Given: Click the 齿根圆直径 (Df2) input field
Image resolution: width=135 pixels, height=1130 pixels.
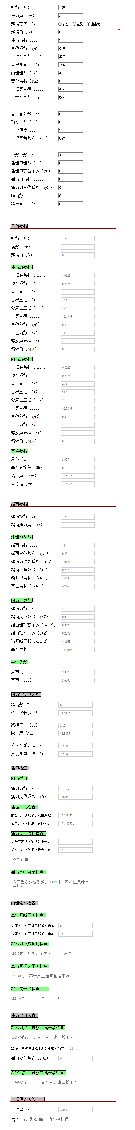Looking at the screenshot, I should click(71, 98).
